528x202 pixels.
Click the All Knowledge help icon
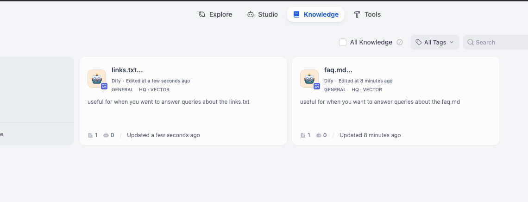[x=400, y=43]
